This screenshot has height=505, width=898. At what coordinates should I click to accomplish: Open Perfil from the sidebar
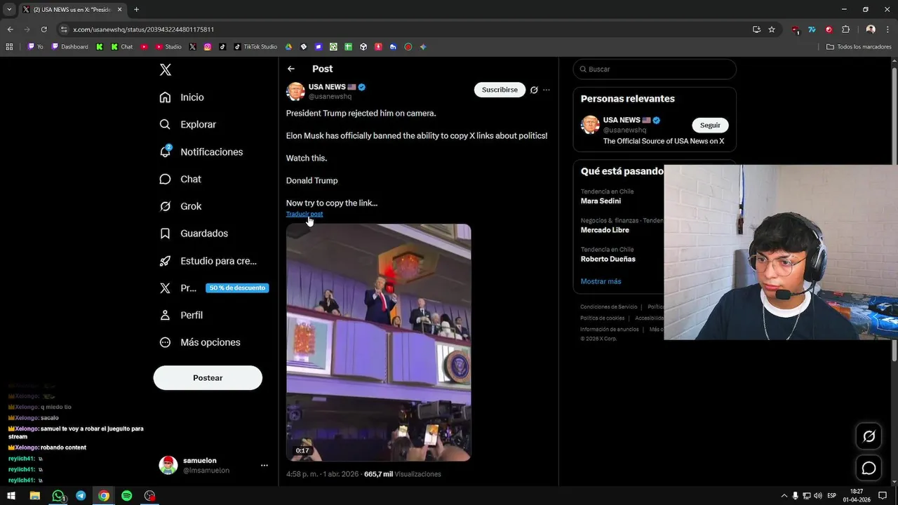(x=180, y=315)
